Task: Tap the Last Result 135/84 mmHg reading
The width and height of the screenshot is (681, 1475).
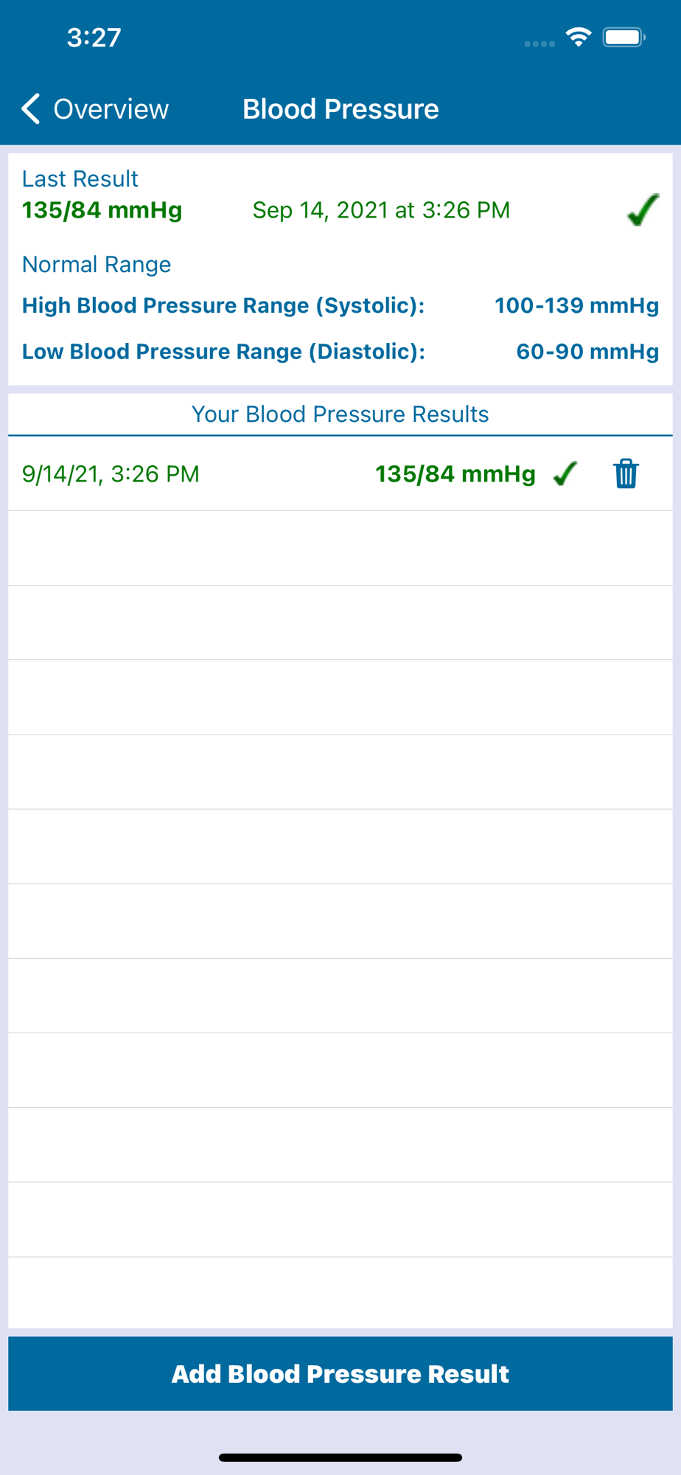Action: tap(102, 210)
